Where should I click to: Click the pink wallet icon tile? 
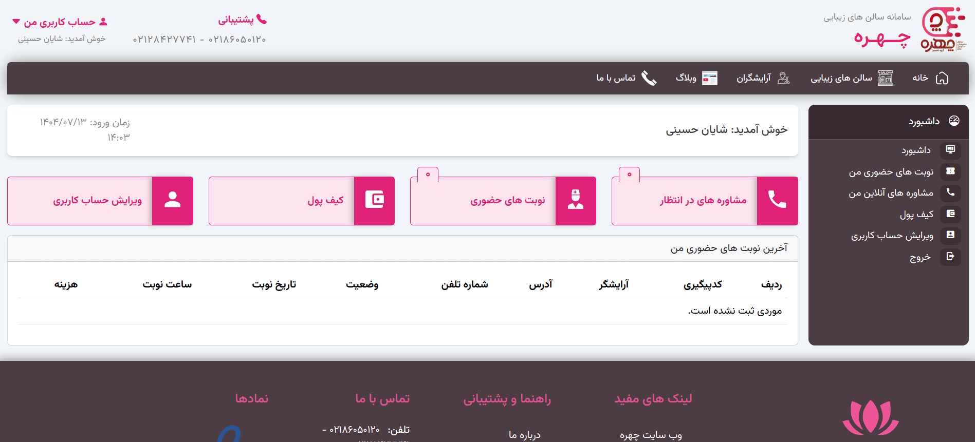pos(374,201)
